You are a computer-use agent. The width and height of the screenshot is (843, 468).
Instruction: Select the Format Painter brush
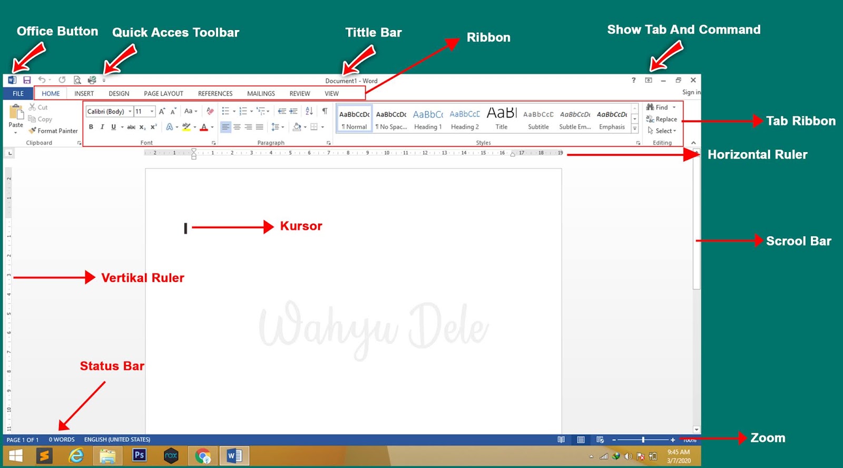click(53, 131)
